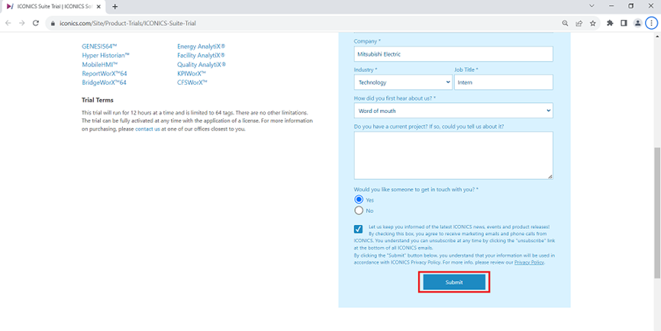The height and width of the screenshot is (331, 661).
Task: Click the current project text area
Action: tap(453, 156)
